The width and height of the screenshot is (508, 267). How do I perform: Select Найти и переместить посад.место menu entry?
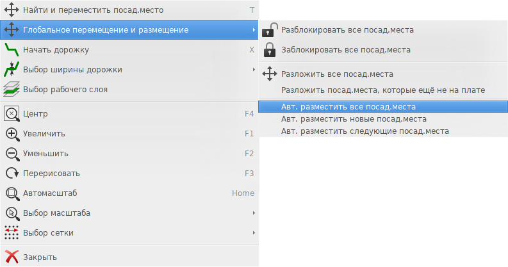(x=129, y=10)
